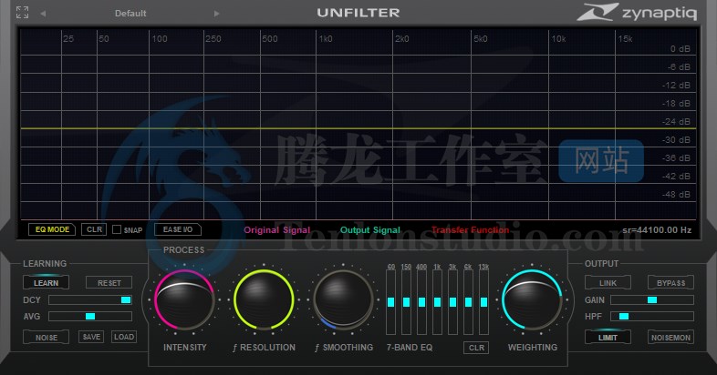Click the -24 dB scale label

point(676,122)
